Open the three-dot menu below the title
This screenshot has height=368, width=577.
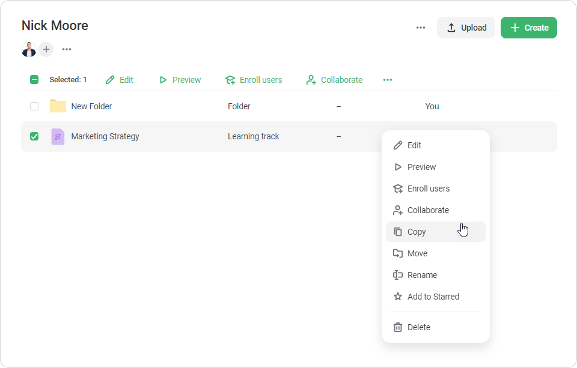coord(67,50)
